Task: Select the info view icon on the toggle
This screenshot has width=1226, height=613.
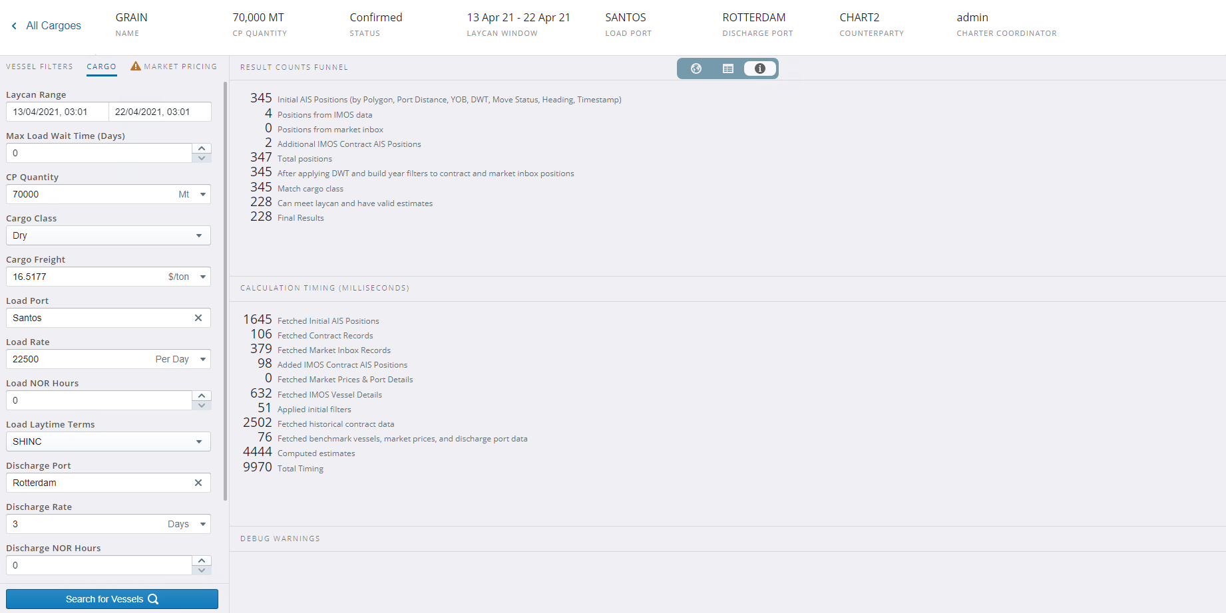Action: (x=759, y=68)
